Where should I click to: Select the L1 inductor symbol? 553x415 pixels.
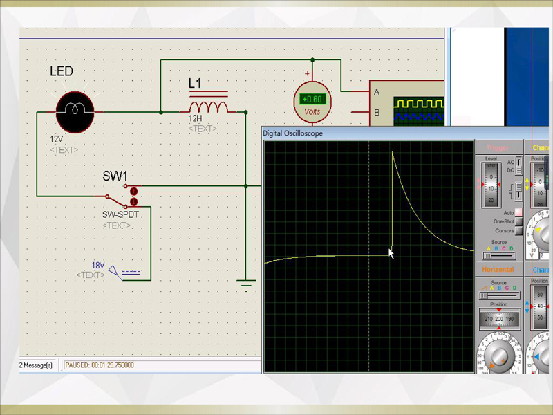[x=208, y=107]
